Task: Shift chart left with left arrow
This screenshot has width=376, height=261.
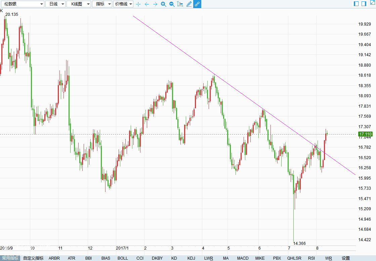Action: 147,4
